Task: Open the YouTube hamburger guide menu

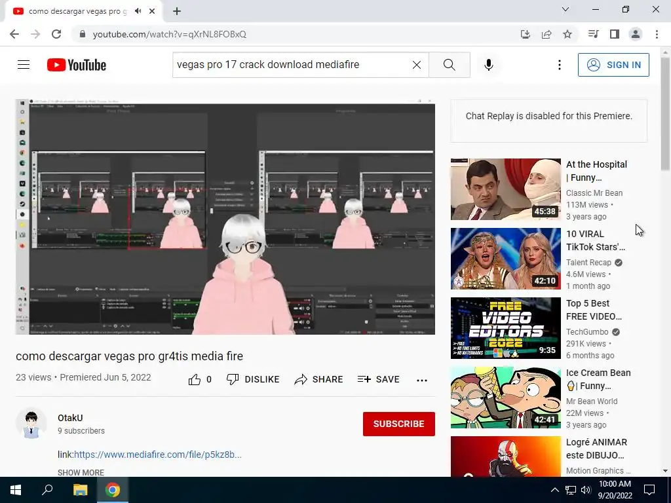Action: [x=24, y=65]
